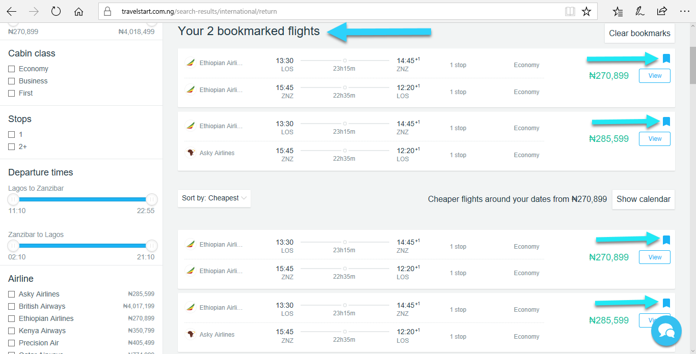Add page to favorites star
Screen dimensions: 696x354
[586, 11]
